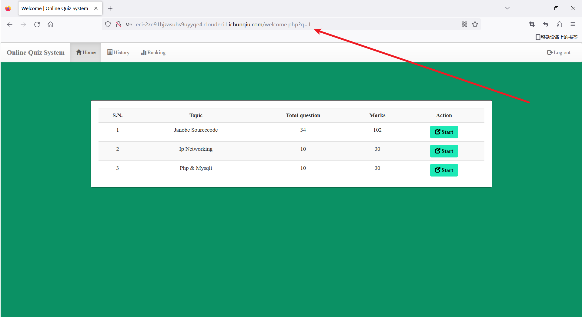Image resolution: width=582 pixels, height=317 pixels.
Task: Click the Topic column header
Action: pyautogui.click(x=196, y=115)
